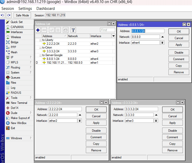Select the dynamic 192.168.11.21... address row
192x163 pixels.
point(75,63)
